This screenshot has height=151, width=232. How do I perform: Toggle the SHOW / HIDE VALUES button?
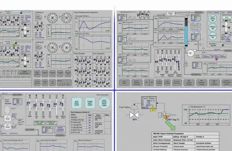[39, 123]
